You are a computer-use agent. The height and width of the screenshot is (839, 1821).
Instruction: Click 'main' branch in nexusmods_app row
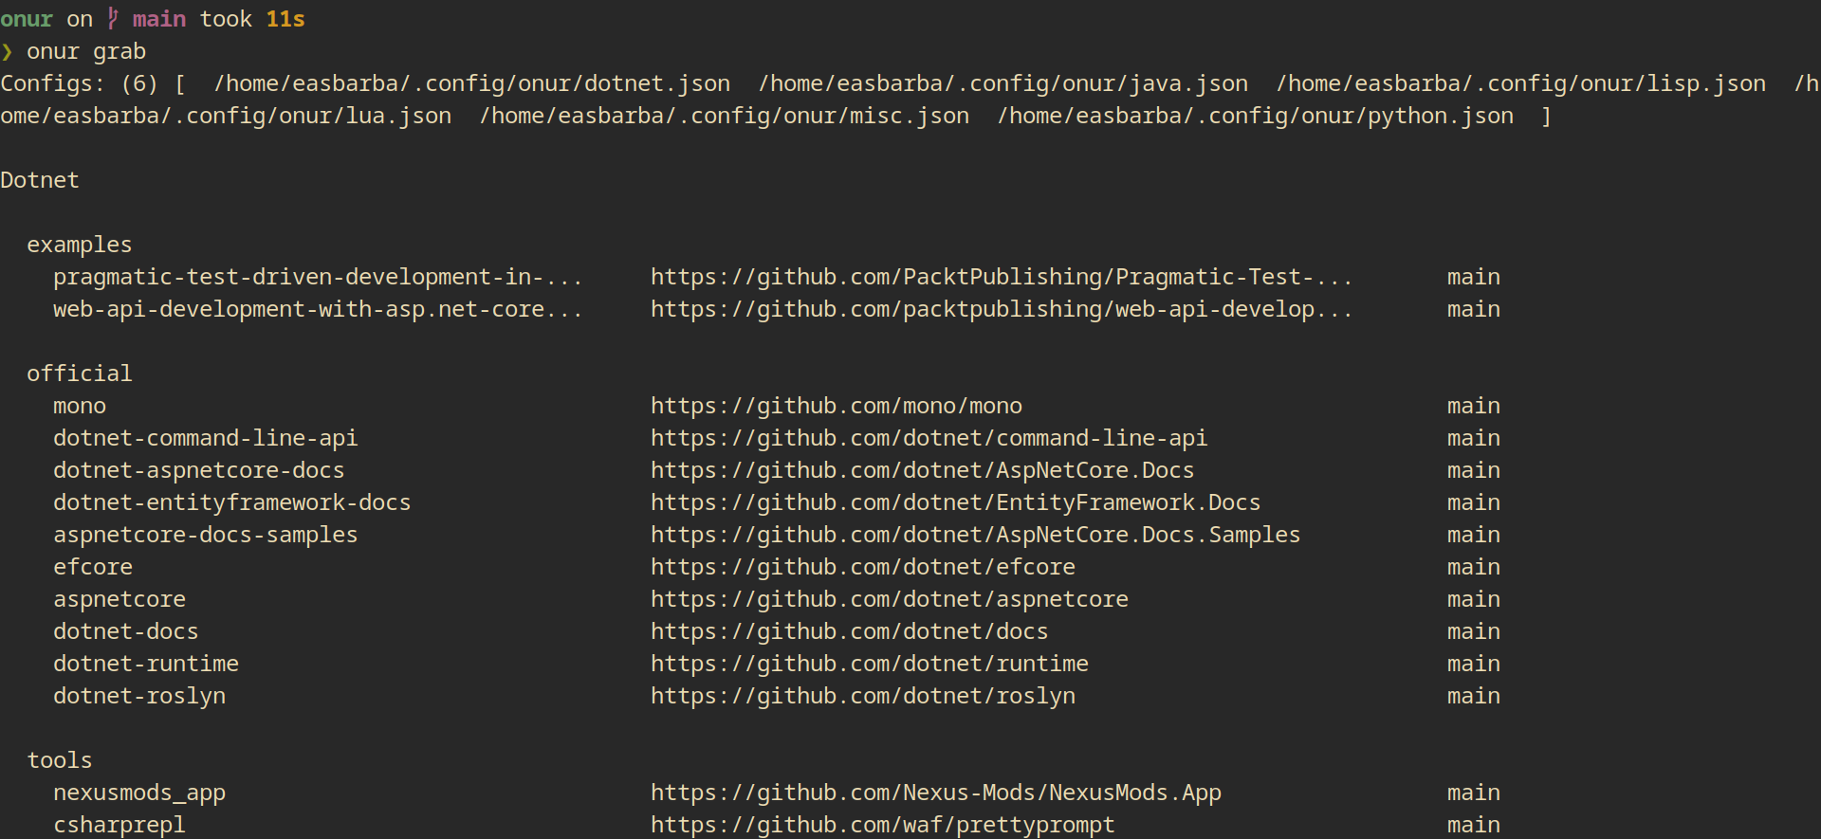click(x=1474, y=793)
